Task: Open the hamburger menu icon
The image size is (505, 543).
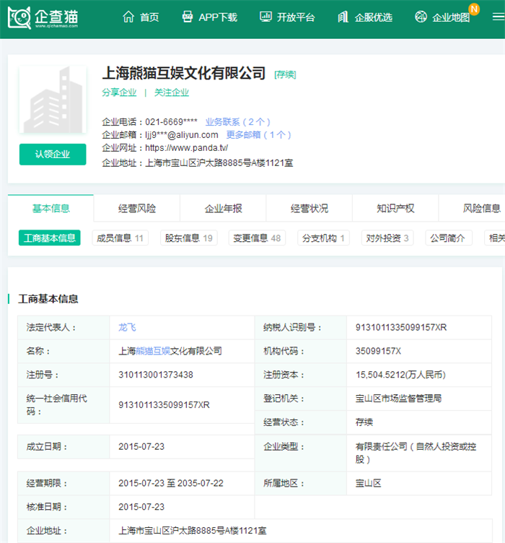Action: click(x=499, y=17)
